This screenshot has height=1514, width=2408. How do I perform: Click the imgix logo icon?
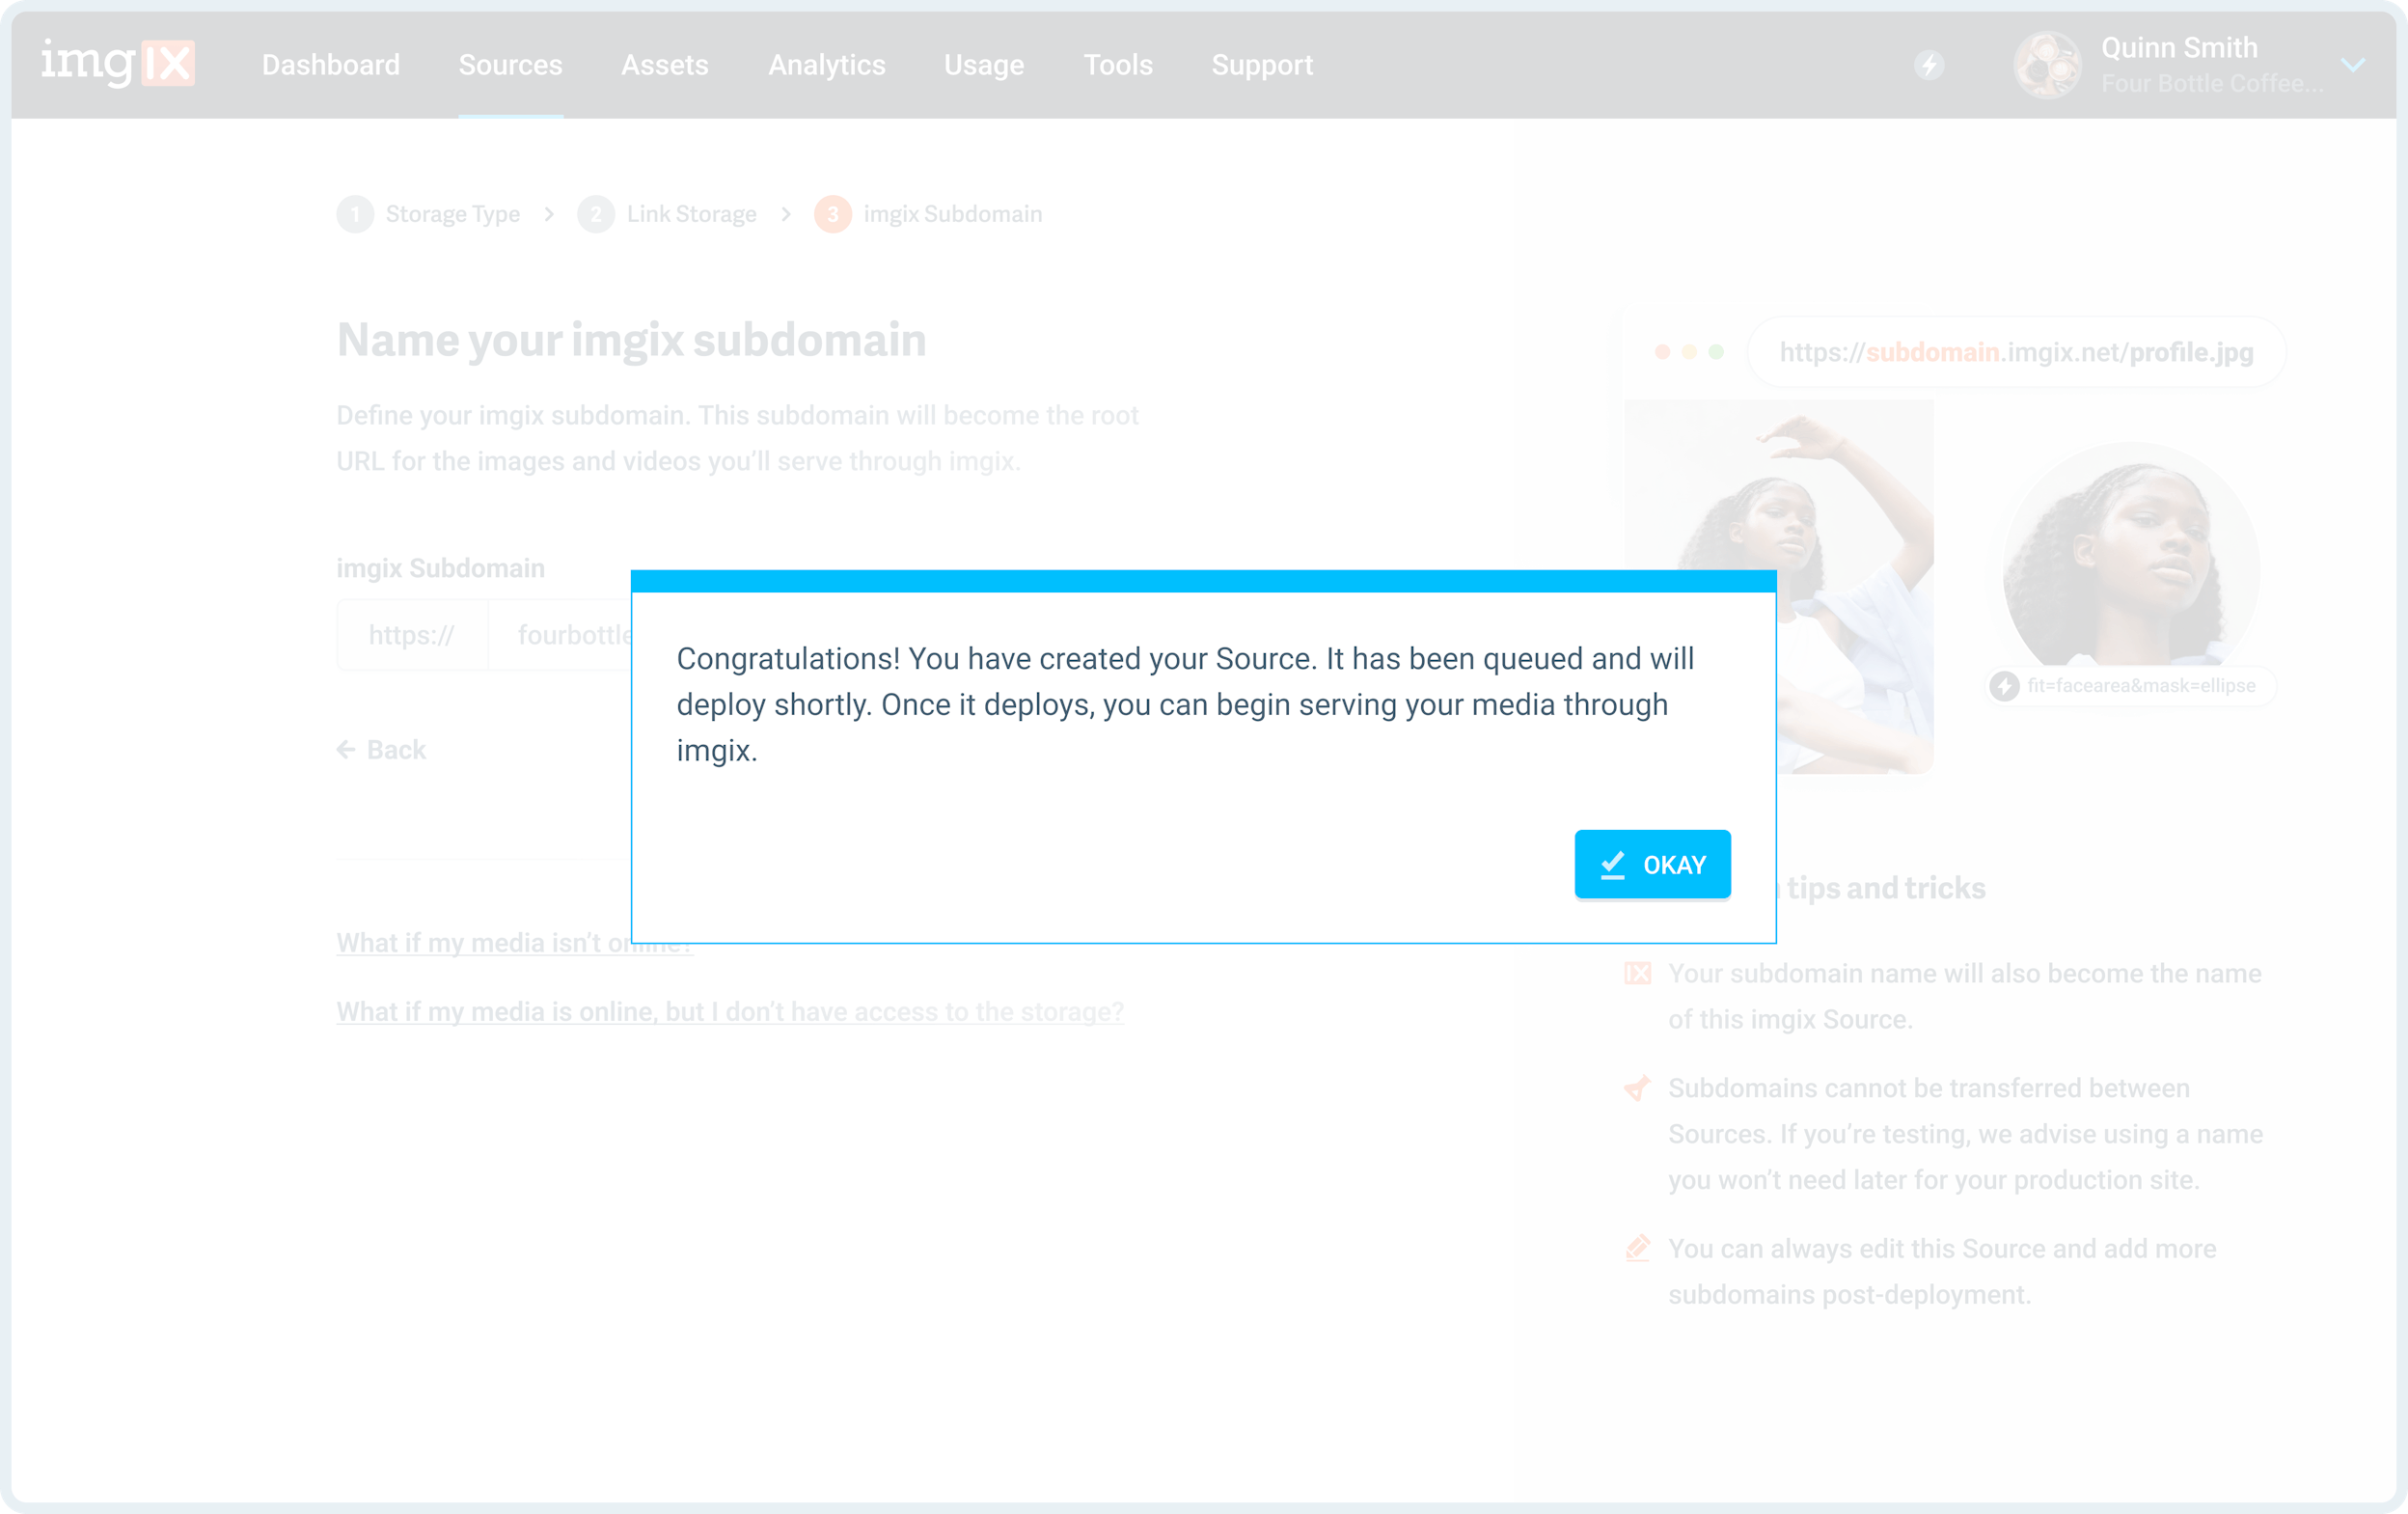pos(119,65)
